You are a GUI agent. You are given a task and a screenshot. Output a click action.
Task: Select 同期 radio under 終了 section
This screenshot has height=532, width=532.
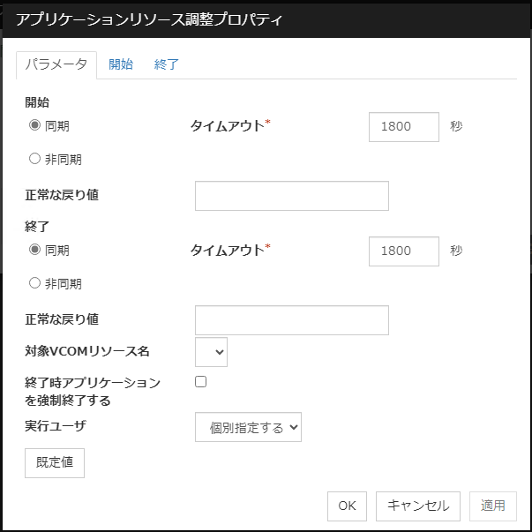[35, 251]
